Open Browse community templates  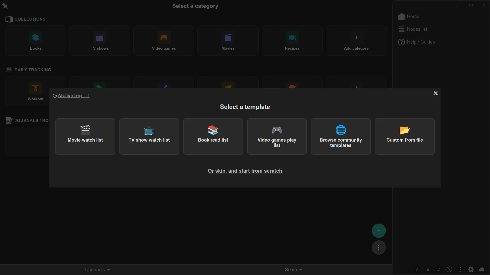[x=341, y=136]
